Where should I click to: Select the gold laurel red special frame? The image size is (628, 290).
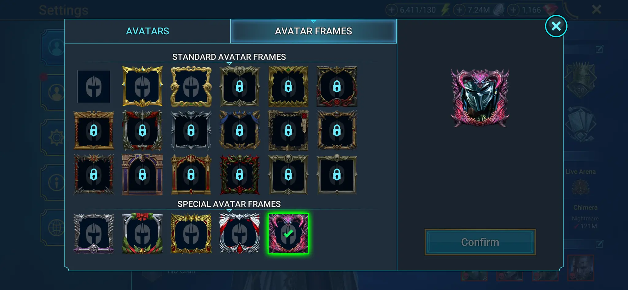[191, 234]
